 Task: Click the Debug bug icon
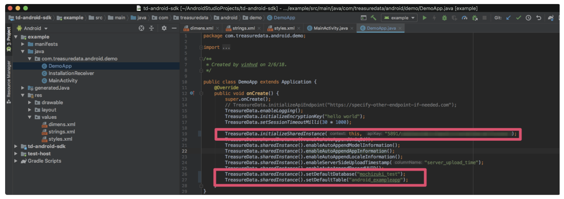tap(444, 18)
